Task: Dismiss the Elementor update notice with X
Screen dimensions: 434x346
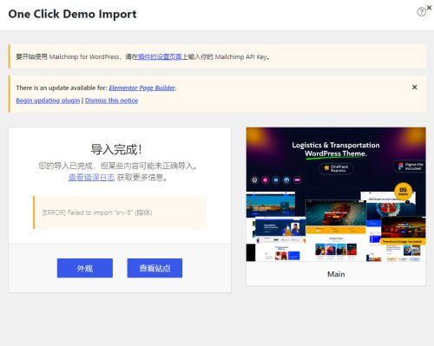Action: coord(414,87)
